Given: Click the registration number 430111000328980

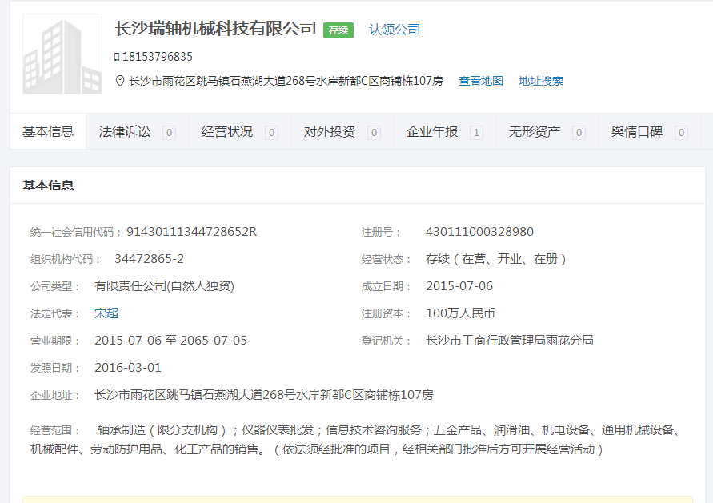Looking at the screenshot, I should point(479,232).
